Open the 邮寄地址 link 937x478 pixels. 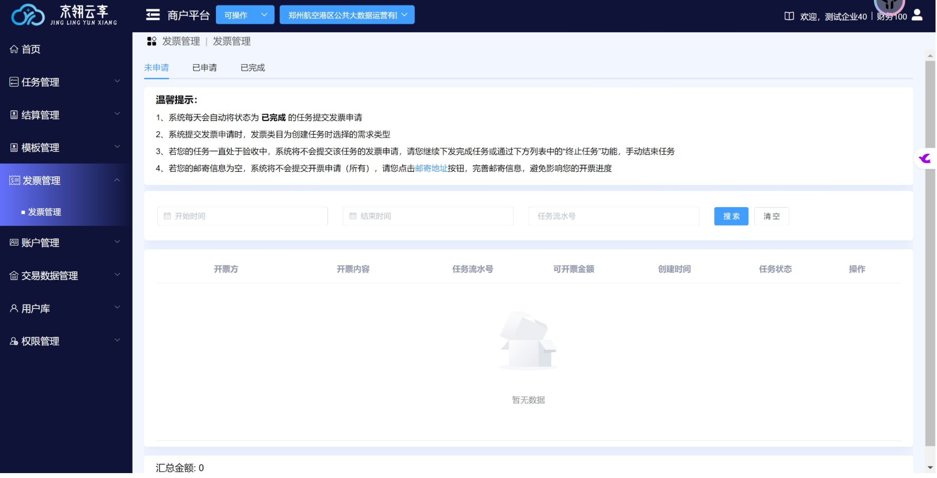431,168
